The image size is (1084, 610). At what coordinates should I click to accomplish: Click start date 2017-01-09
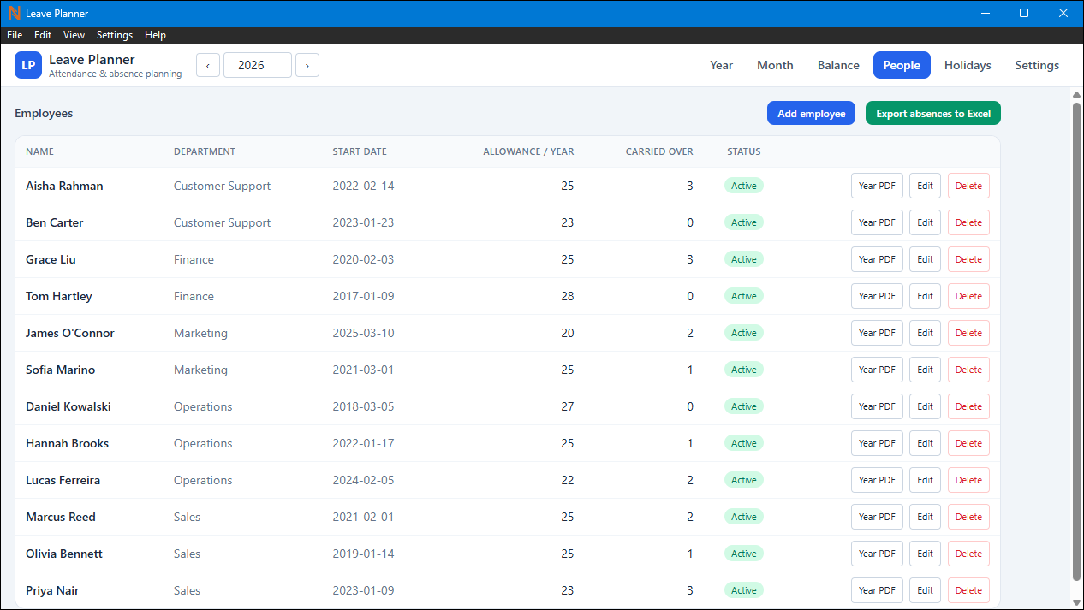[x=363, y=296]
